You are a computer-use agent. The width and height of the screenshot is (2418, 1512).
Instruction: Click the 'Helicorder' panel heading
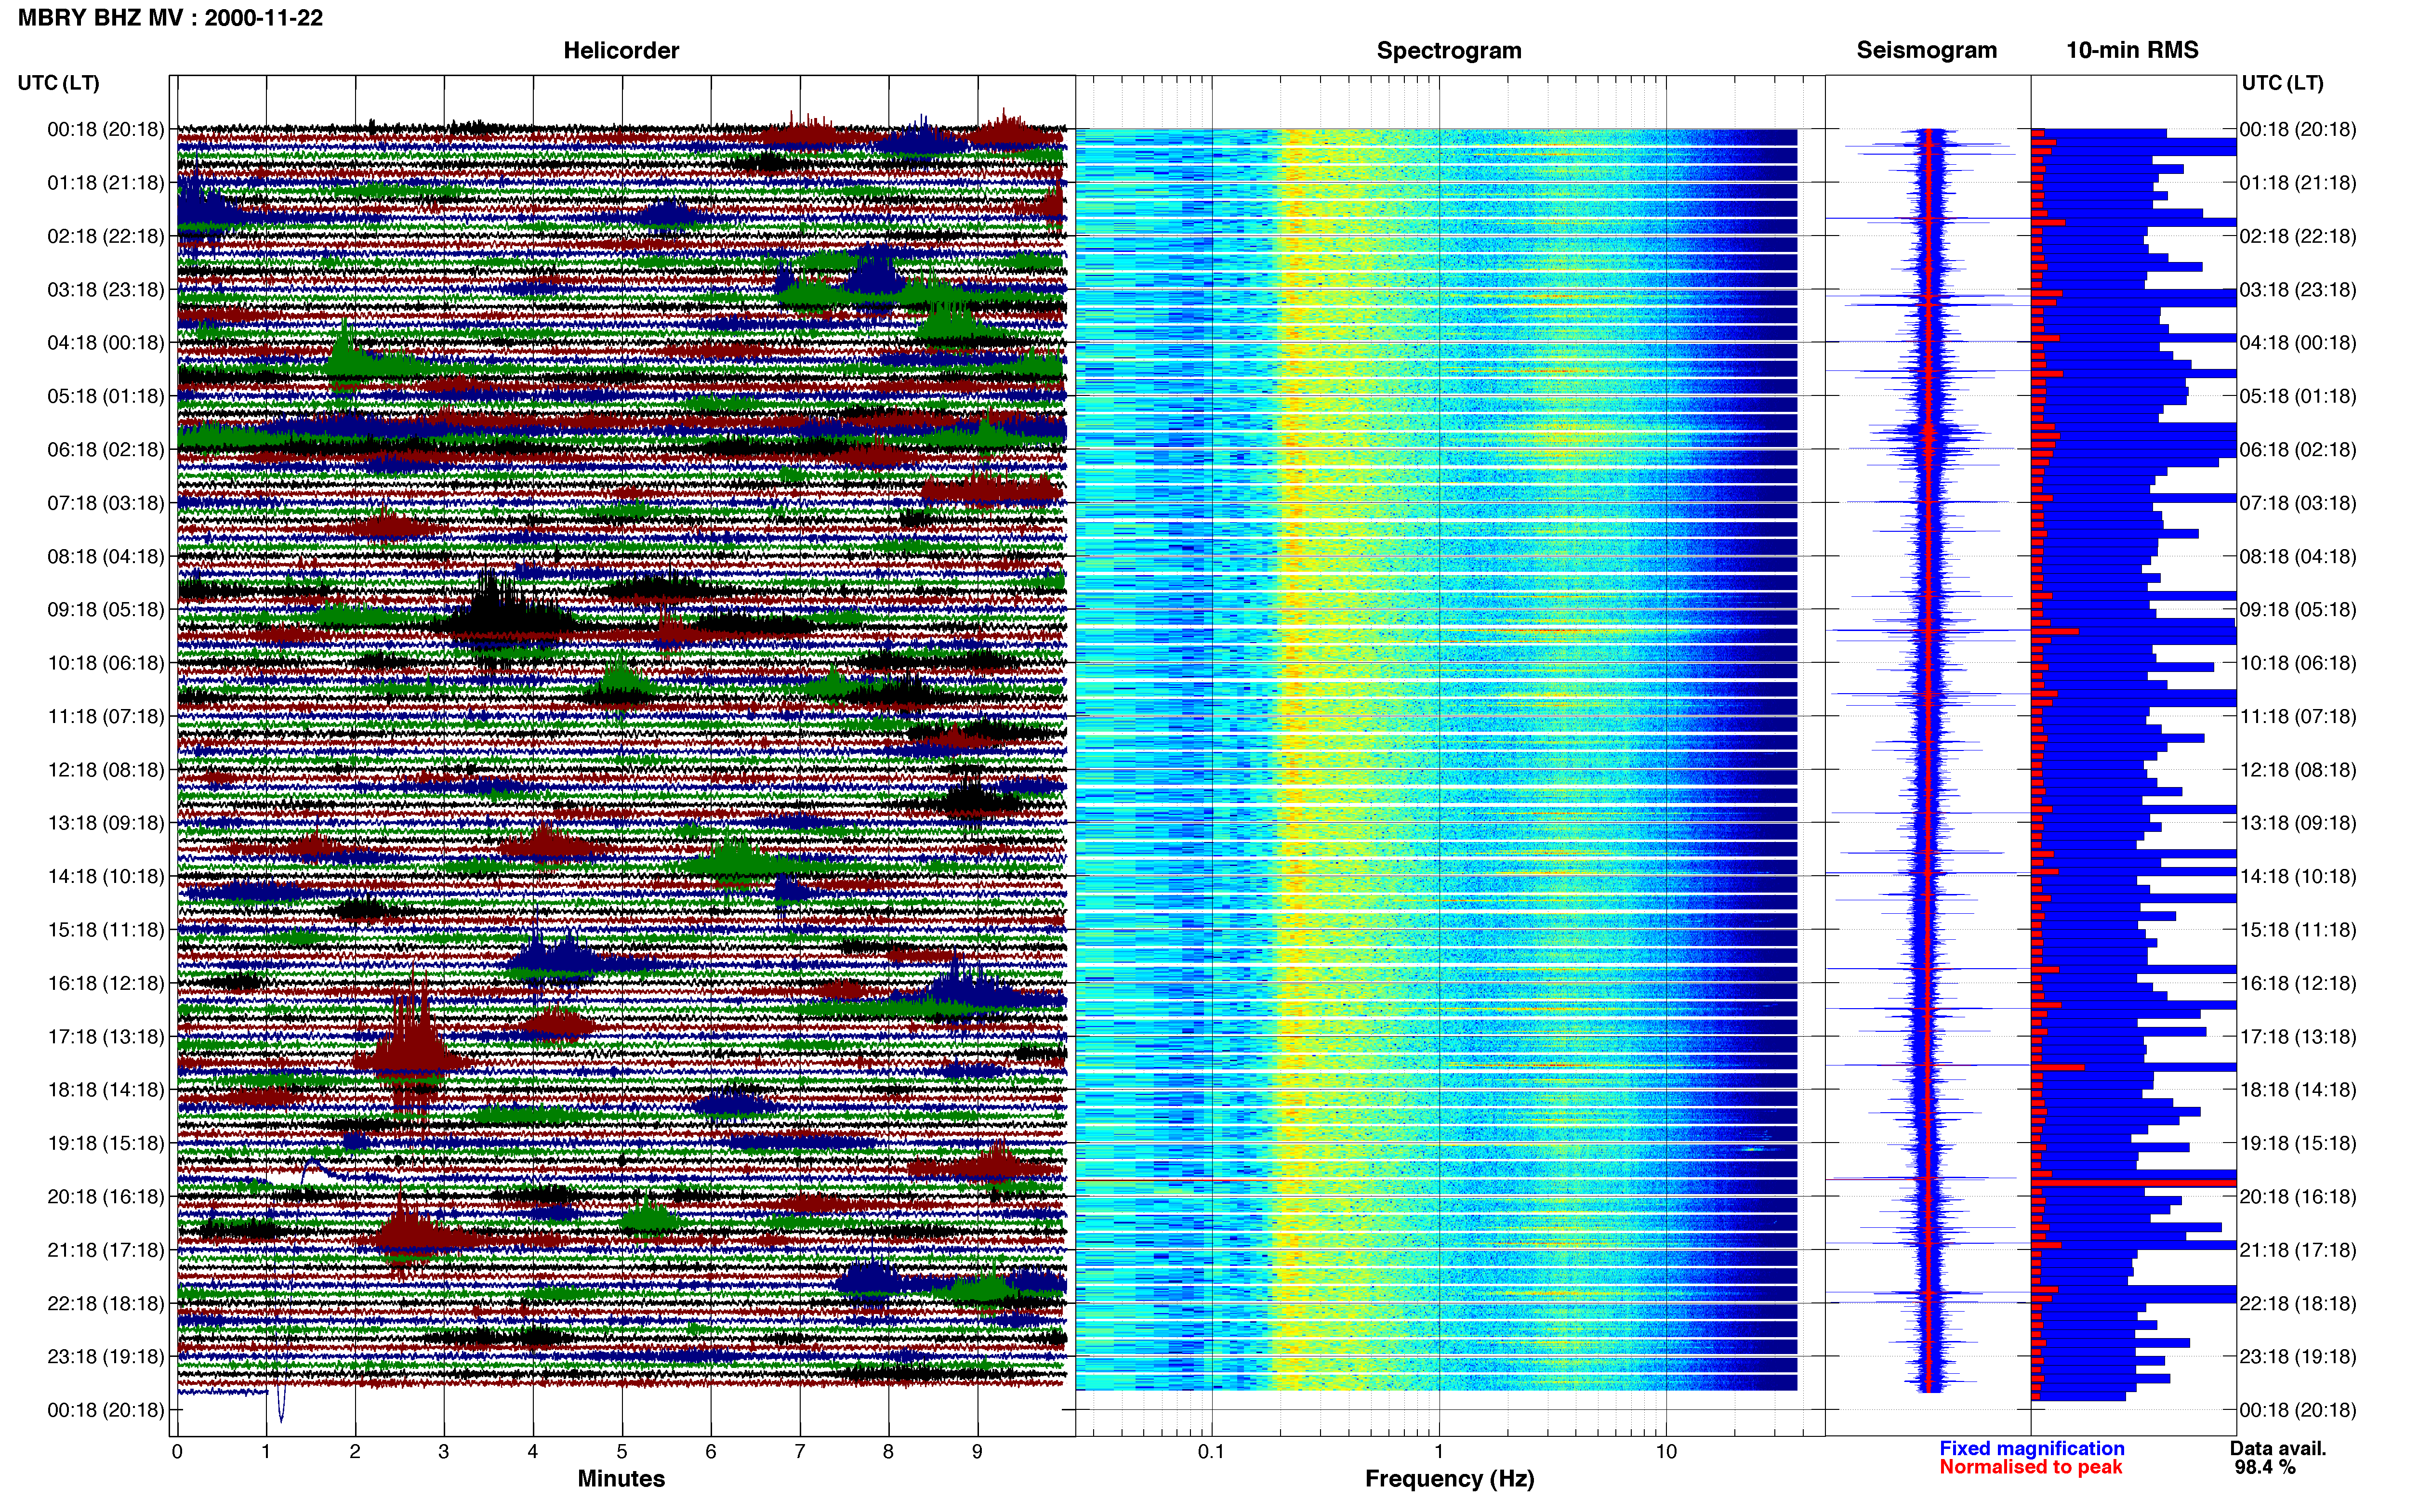pyautogui.click(x=621, y=50)
